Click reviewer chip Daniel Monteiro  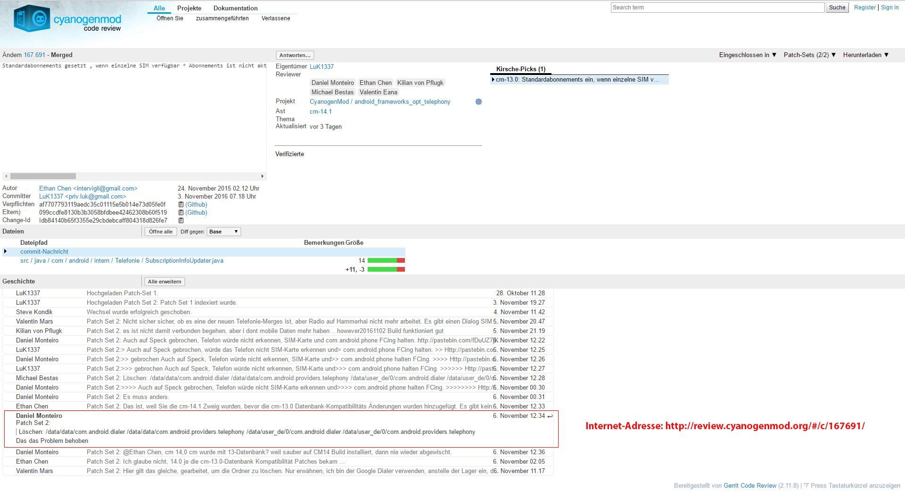[x=333, y=83]
